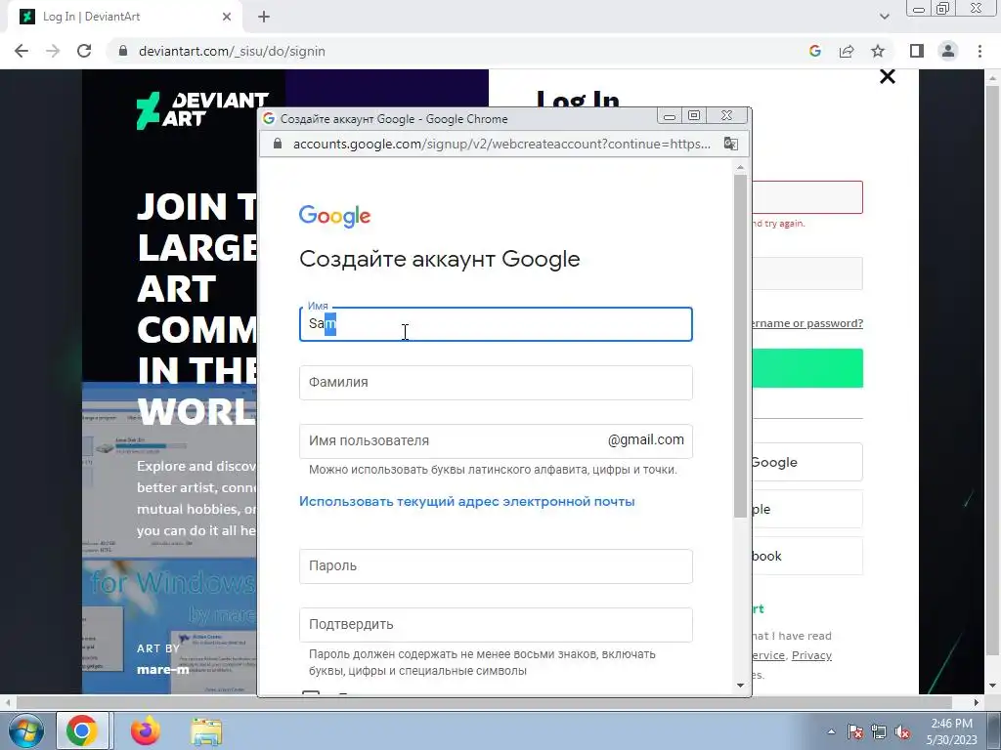Click the padlock icon in Google popup address bar
The width and height of the screenshot is (1001, 750).
277,144
